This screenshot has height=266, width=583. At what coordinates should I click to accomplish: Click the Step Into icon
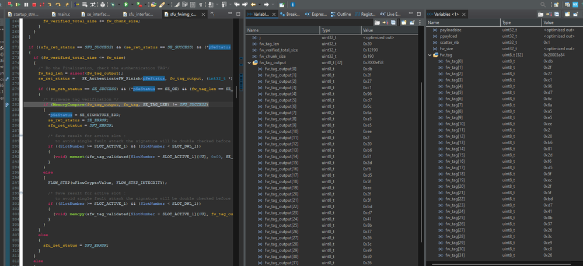tap(50, 5)
